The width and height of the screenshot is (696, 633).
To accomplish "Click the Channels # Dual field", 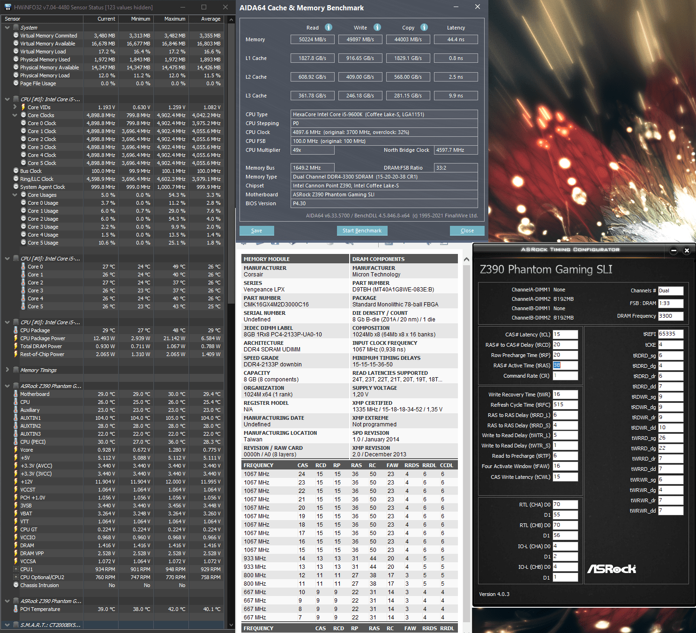I will click(671, 291).
